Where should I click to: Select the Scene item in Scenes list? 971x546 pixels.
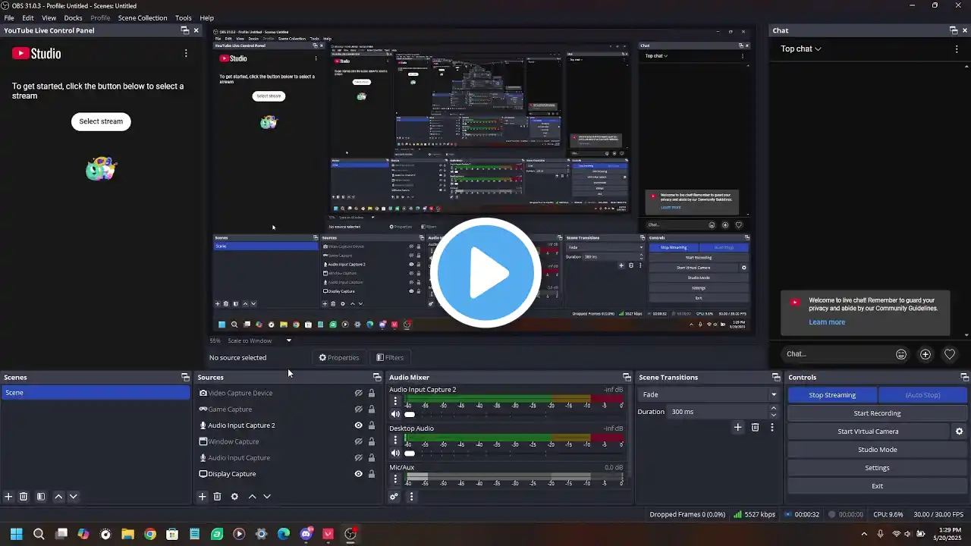pyautogui.click(x=95, y=393)
